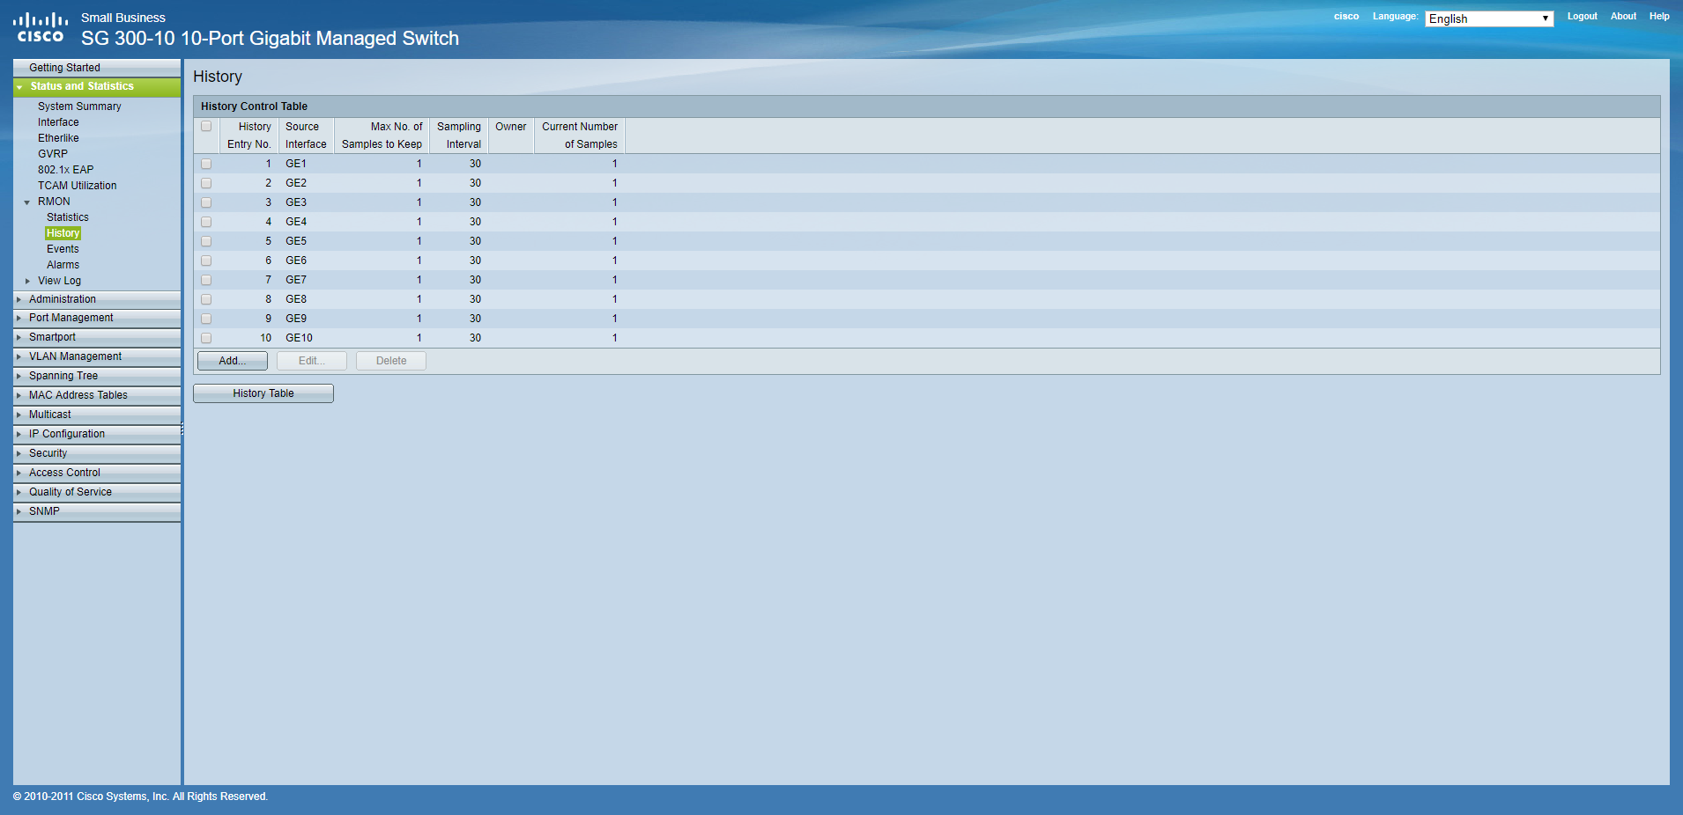Expand the View Log submenu arrow
This screenshot has height=815, width=1683.
tap(27, 282)
